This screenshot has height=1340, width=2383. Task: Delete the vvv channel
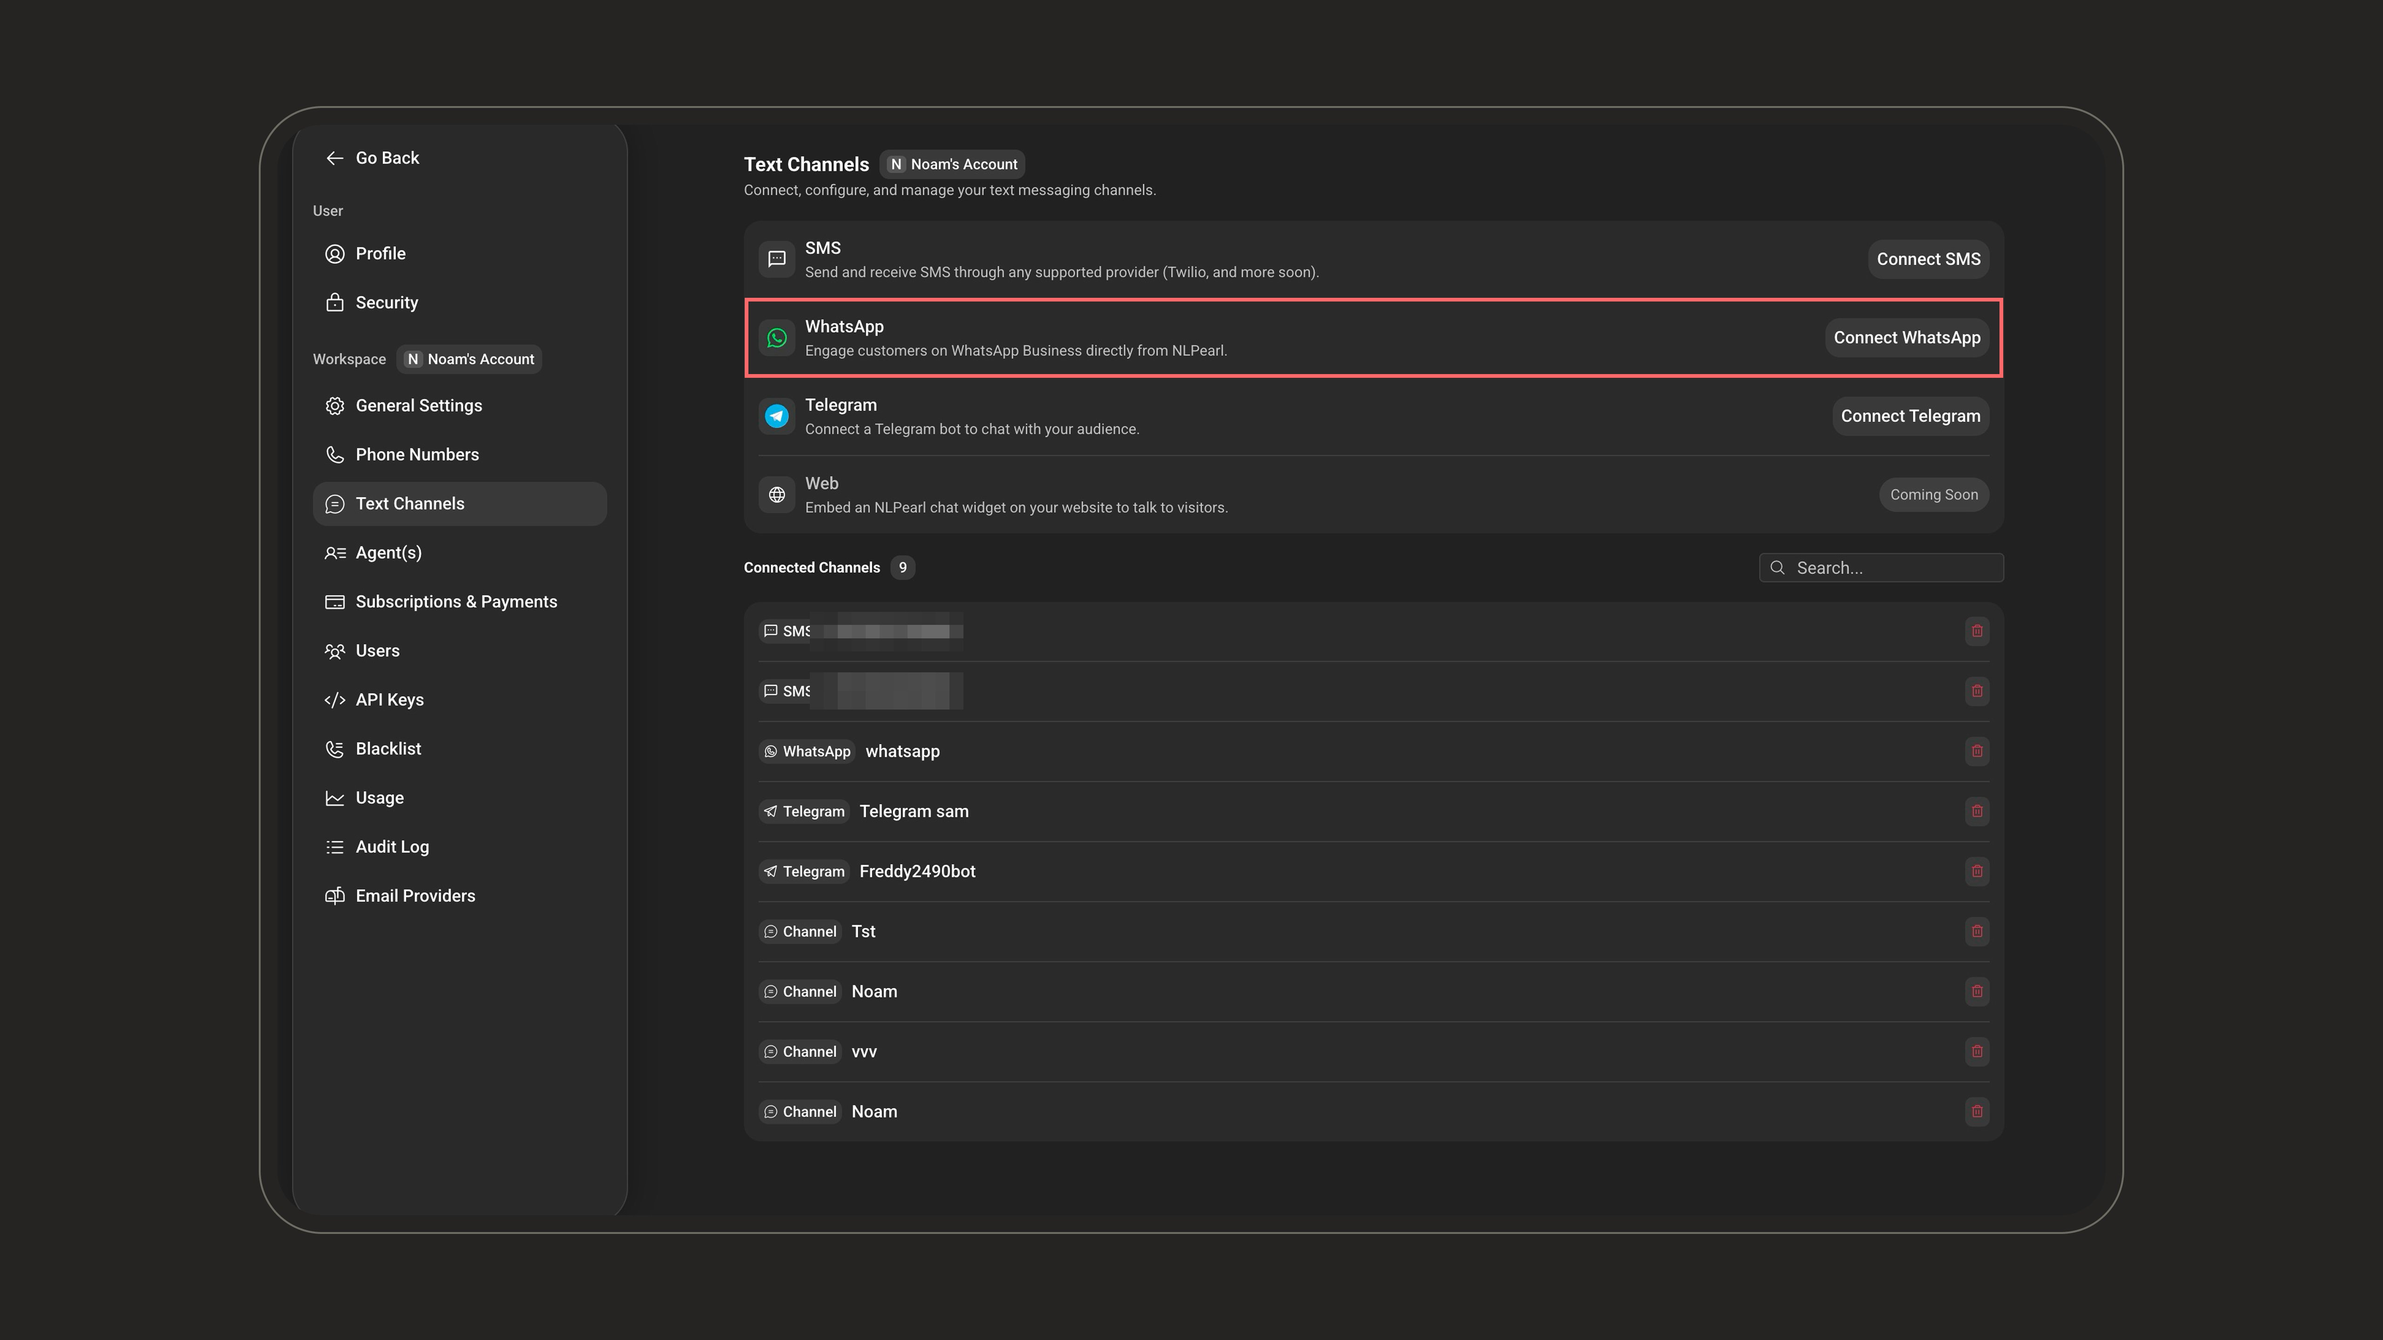coord(1977,1052)
